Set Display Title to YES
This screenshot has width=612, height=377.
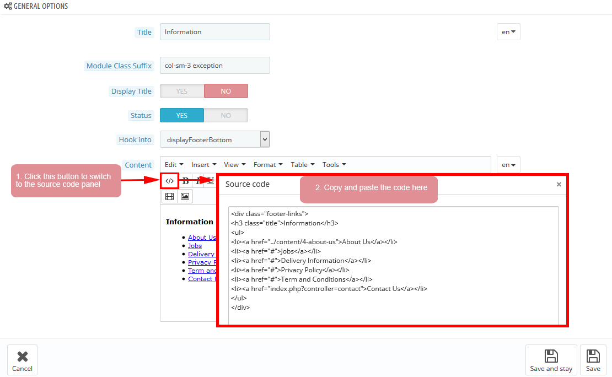(182, 91)
